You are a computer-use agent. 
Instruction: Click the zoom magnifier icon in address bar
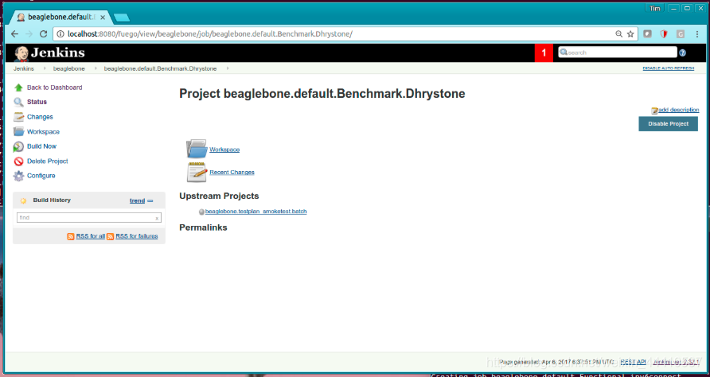(618, 34)
